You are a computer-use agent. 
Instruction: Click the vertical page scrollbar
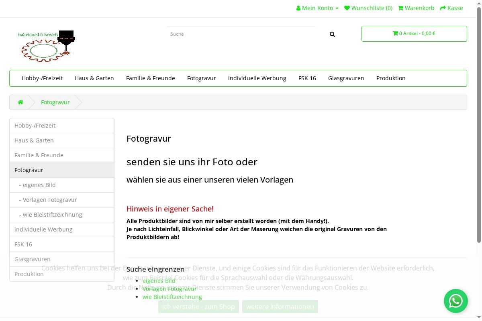tap(478, 120)
